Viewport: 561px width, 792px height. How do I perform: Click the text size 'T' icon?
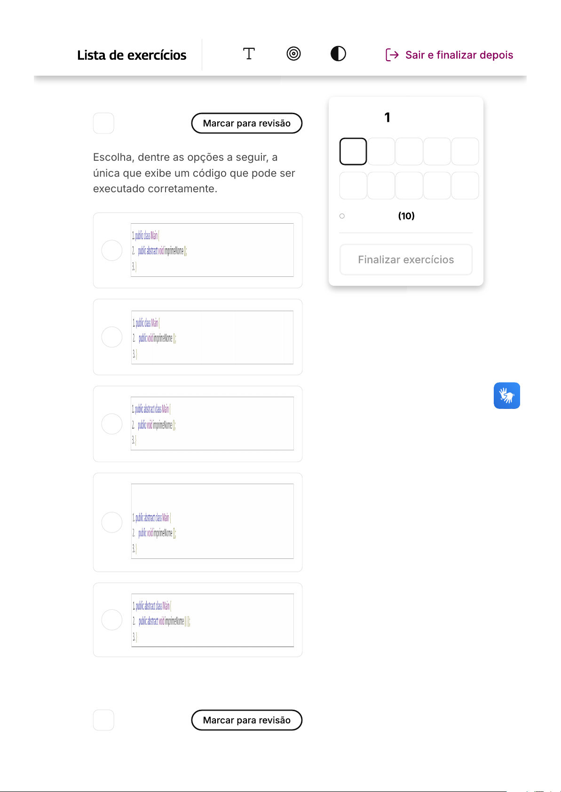[x=249, y=54]
